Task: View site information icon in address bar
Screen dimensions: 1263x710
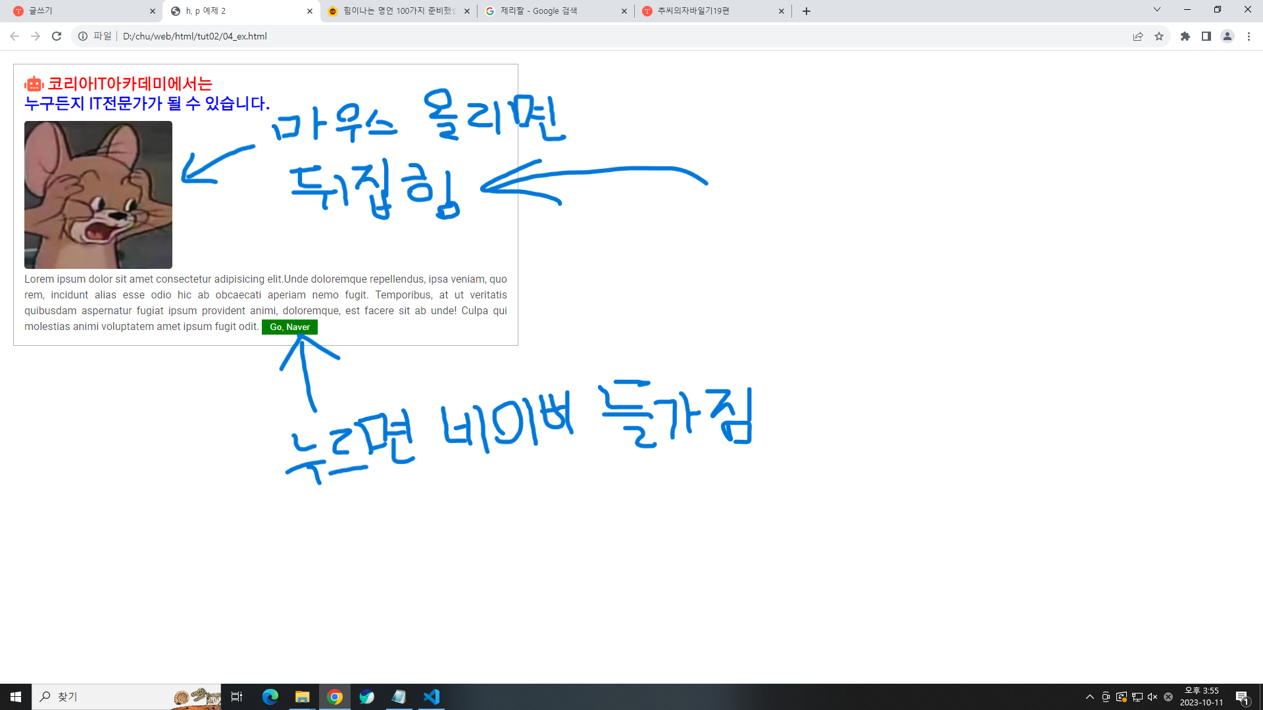Action: tap(83, 36)
